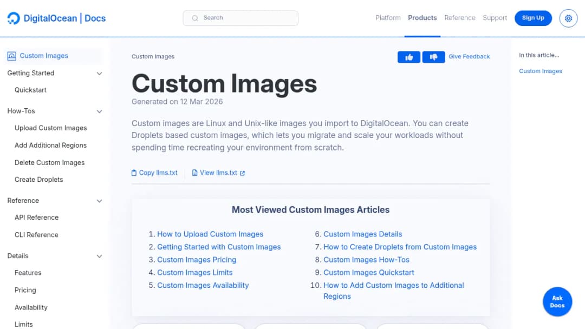Collapse the Getting Started section chevron
The height and width of the screenshot is (329, 585).
[99, 74]
